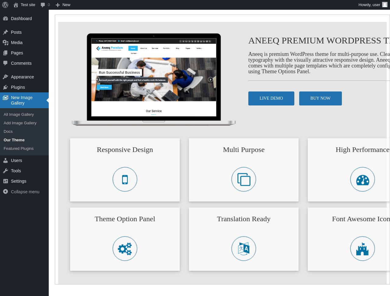Screen dimensions: 390x296
Task: Click the Aneeq Premium WordPress title
Action: click(319, 40)
